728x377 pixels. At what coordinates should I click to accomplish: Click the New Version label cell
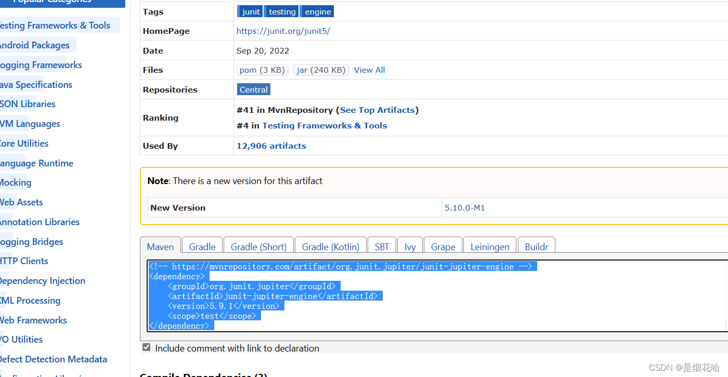point(294,207)
